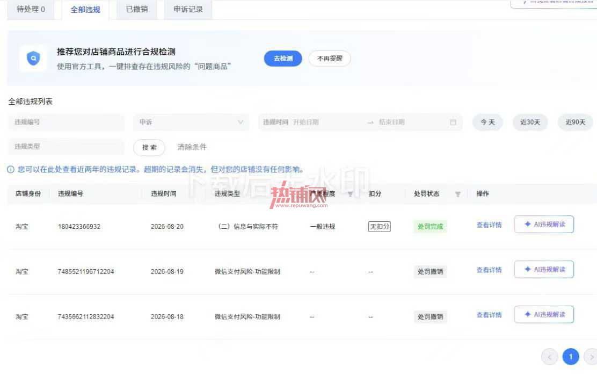The height and width of the screenshot is (390, 597).
Task: Open the penalty status filter icon
Action: pos(457,194)
